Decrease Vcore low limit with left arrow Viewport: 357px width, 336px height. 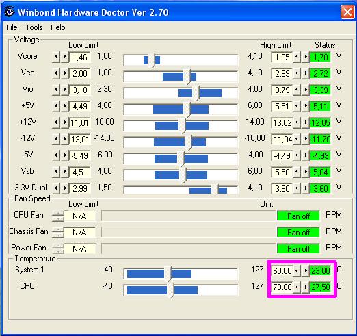pyautogui.click(x=56, y=57)
